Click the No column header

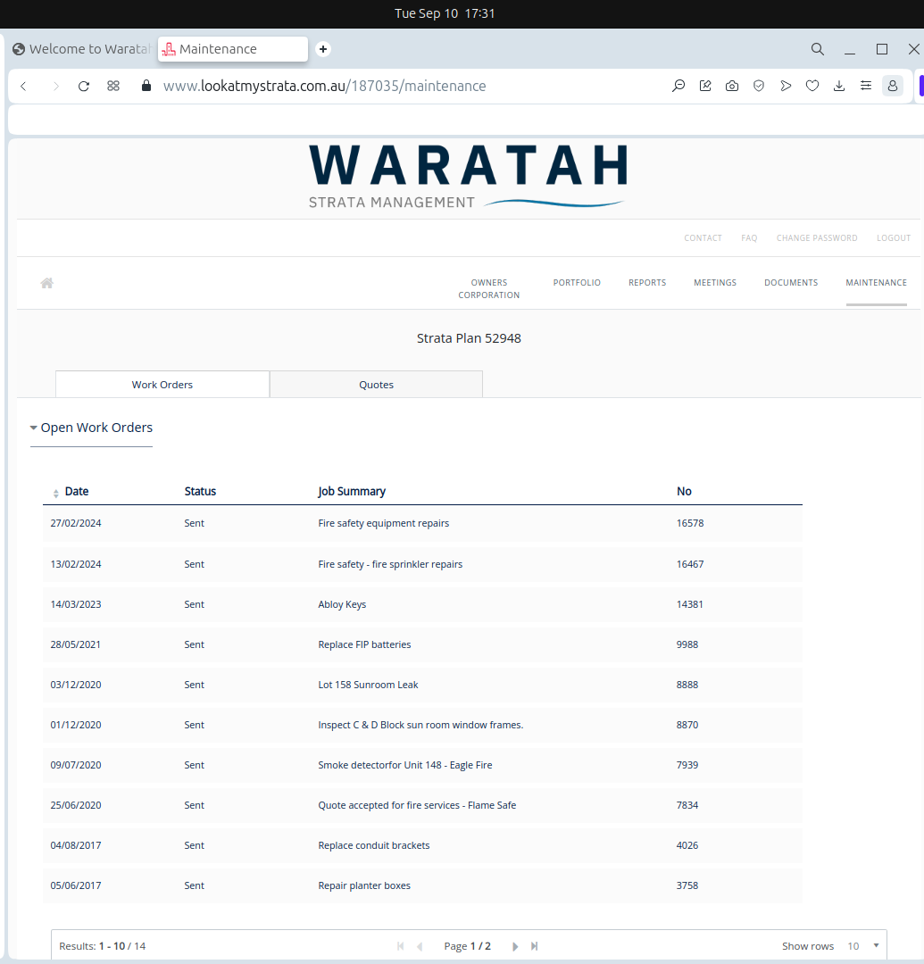(684, 491)
